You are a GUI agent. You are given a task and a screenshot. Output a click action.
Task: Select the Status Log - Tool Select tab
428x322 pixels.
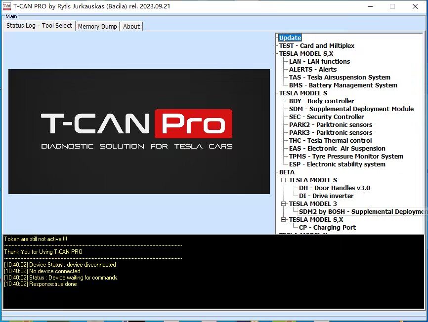(39, 26)
